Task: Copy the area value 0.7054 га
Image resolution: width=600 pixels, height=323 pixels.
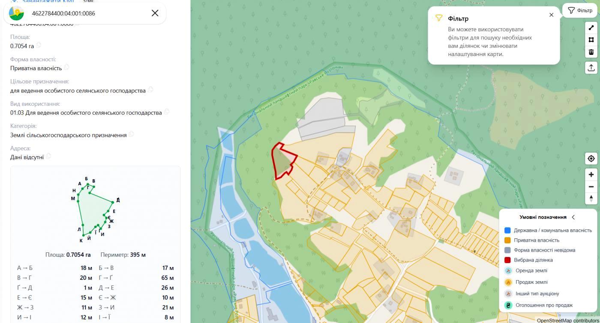Action: pos(39,45)
